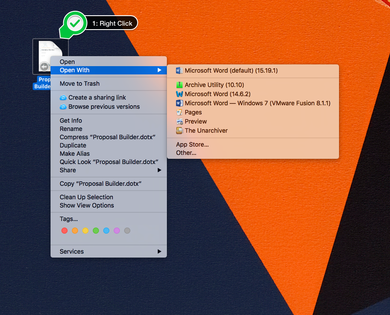Open with Microsoft Word — Windows 7 VMware Fusion

pos(253,104)
